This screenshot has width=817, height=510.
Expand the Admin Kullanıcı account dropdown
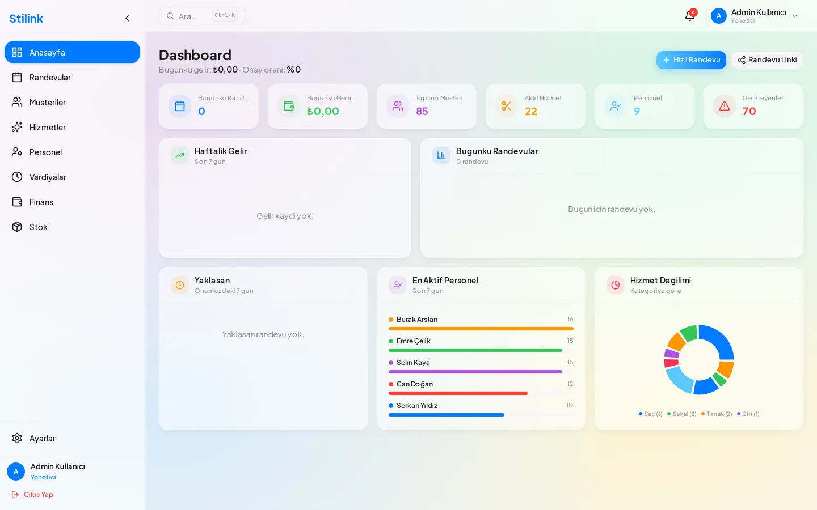795,16
